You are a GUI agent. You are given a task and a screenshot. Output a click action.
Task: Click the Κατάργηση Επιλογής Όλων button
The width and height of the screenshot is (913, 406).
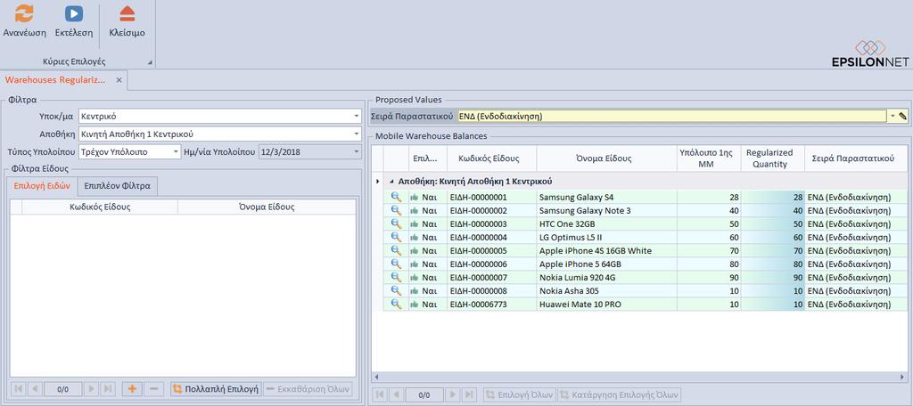(619, 395)
